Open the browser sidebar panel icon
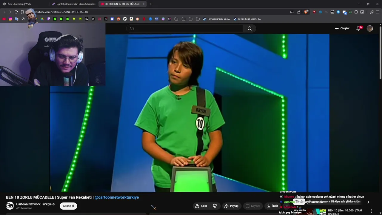 coord(362,12)
